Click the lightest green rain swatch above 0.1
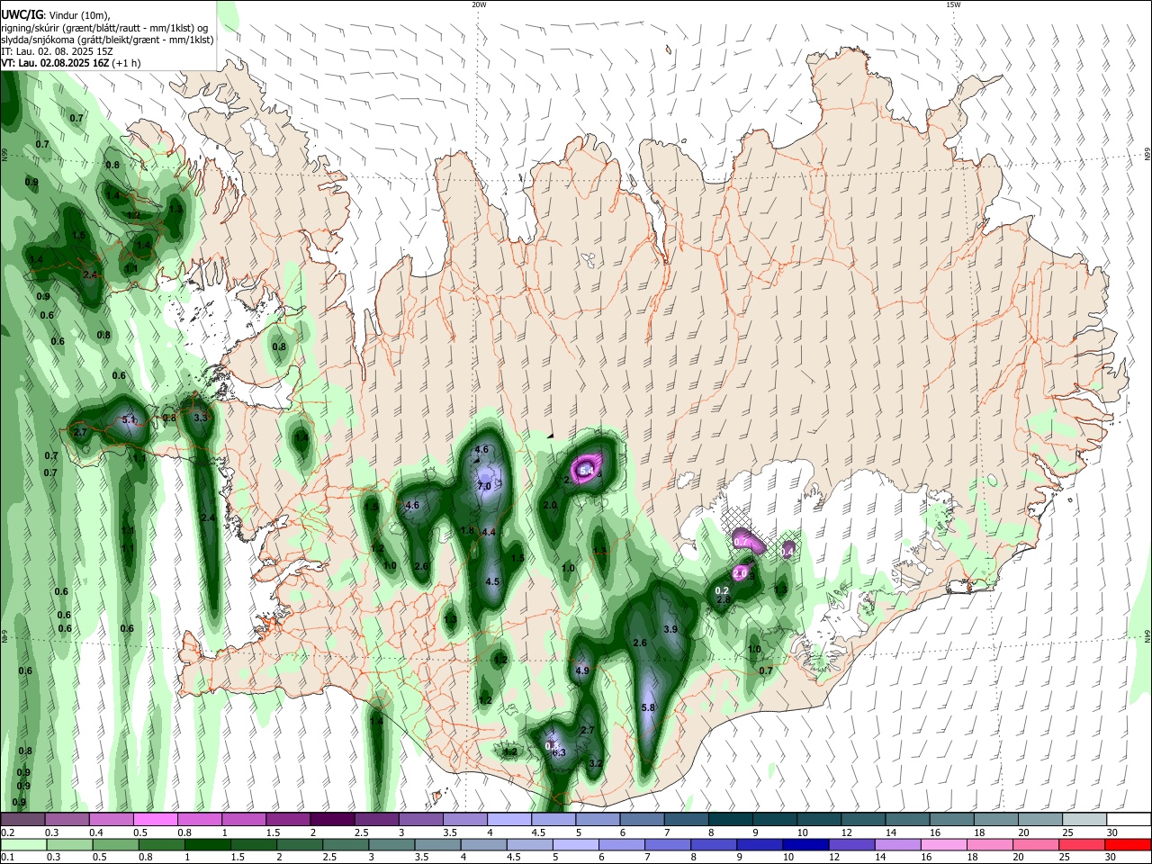This screenshot has height=864, width=1152. click(x=24, y=844)
